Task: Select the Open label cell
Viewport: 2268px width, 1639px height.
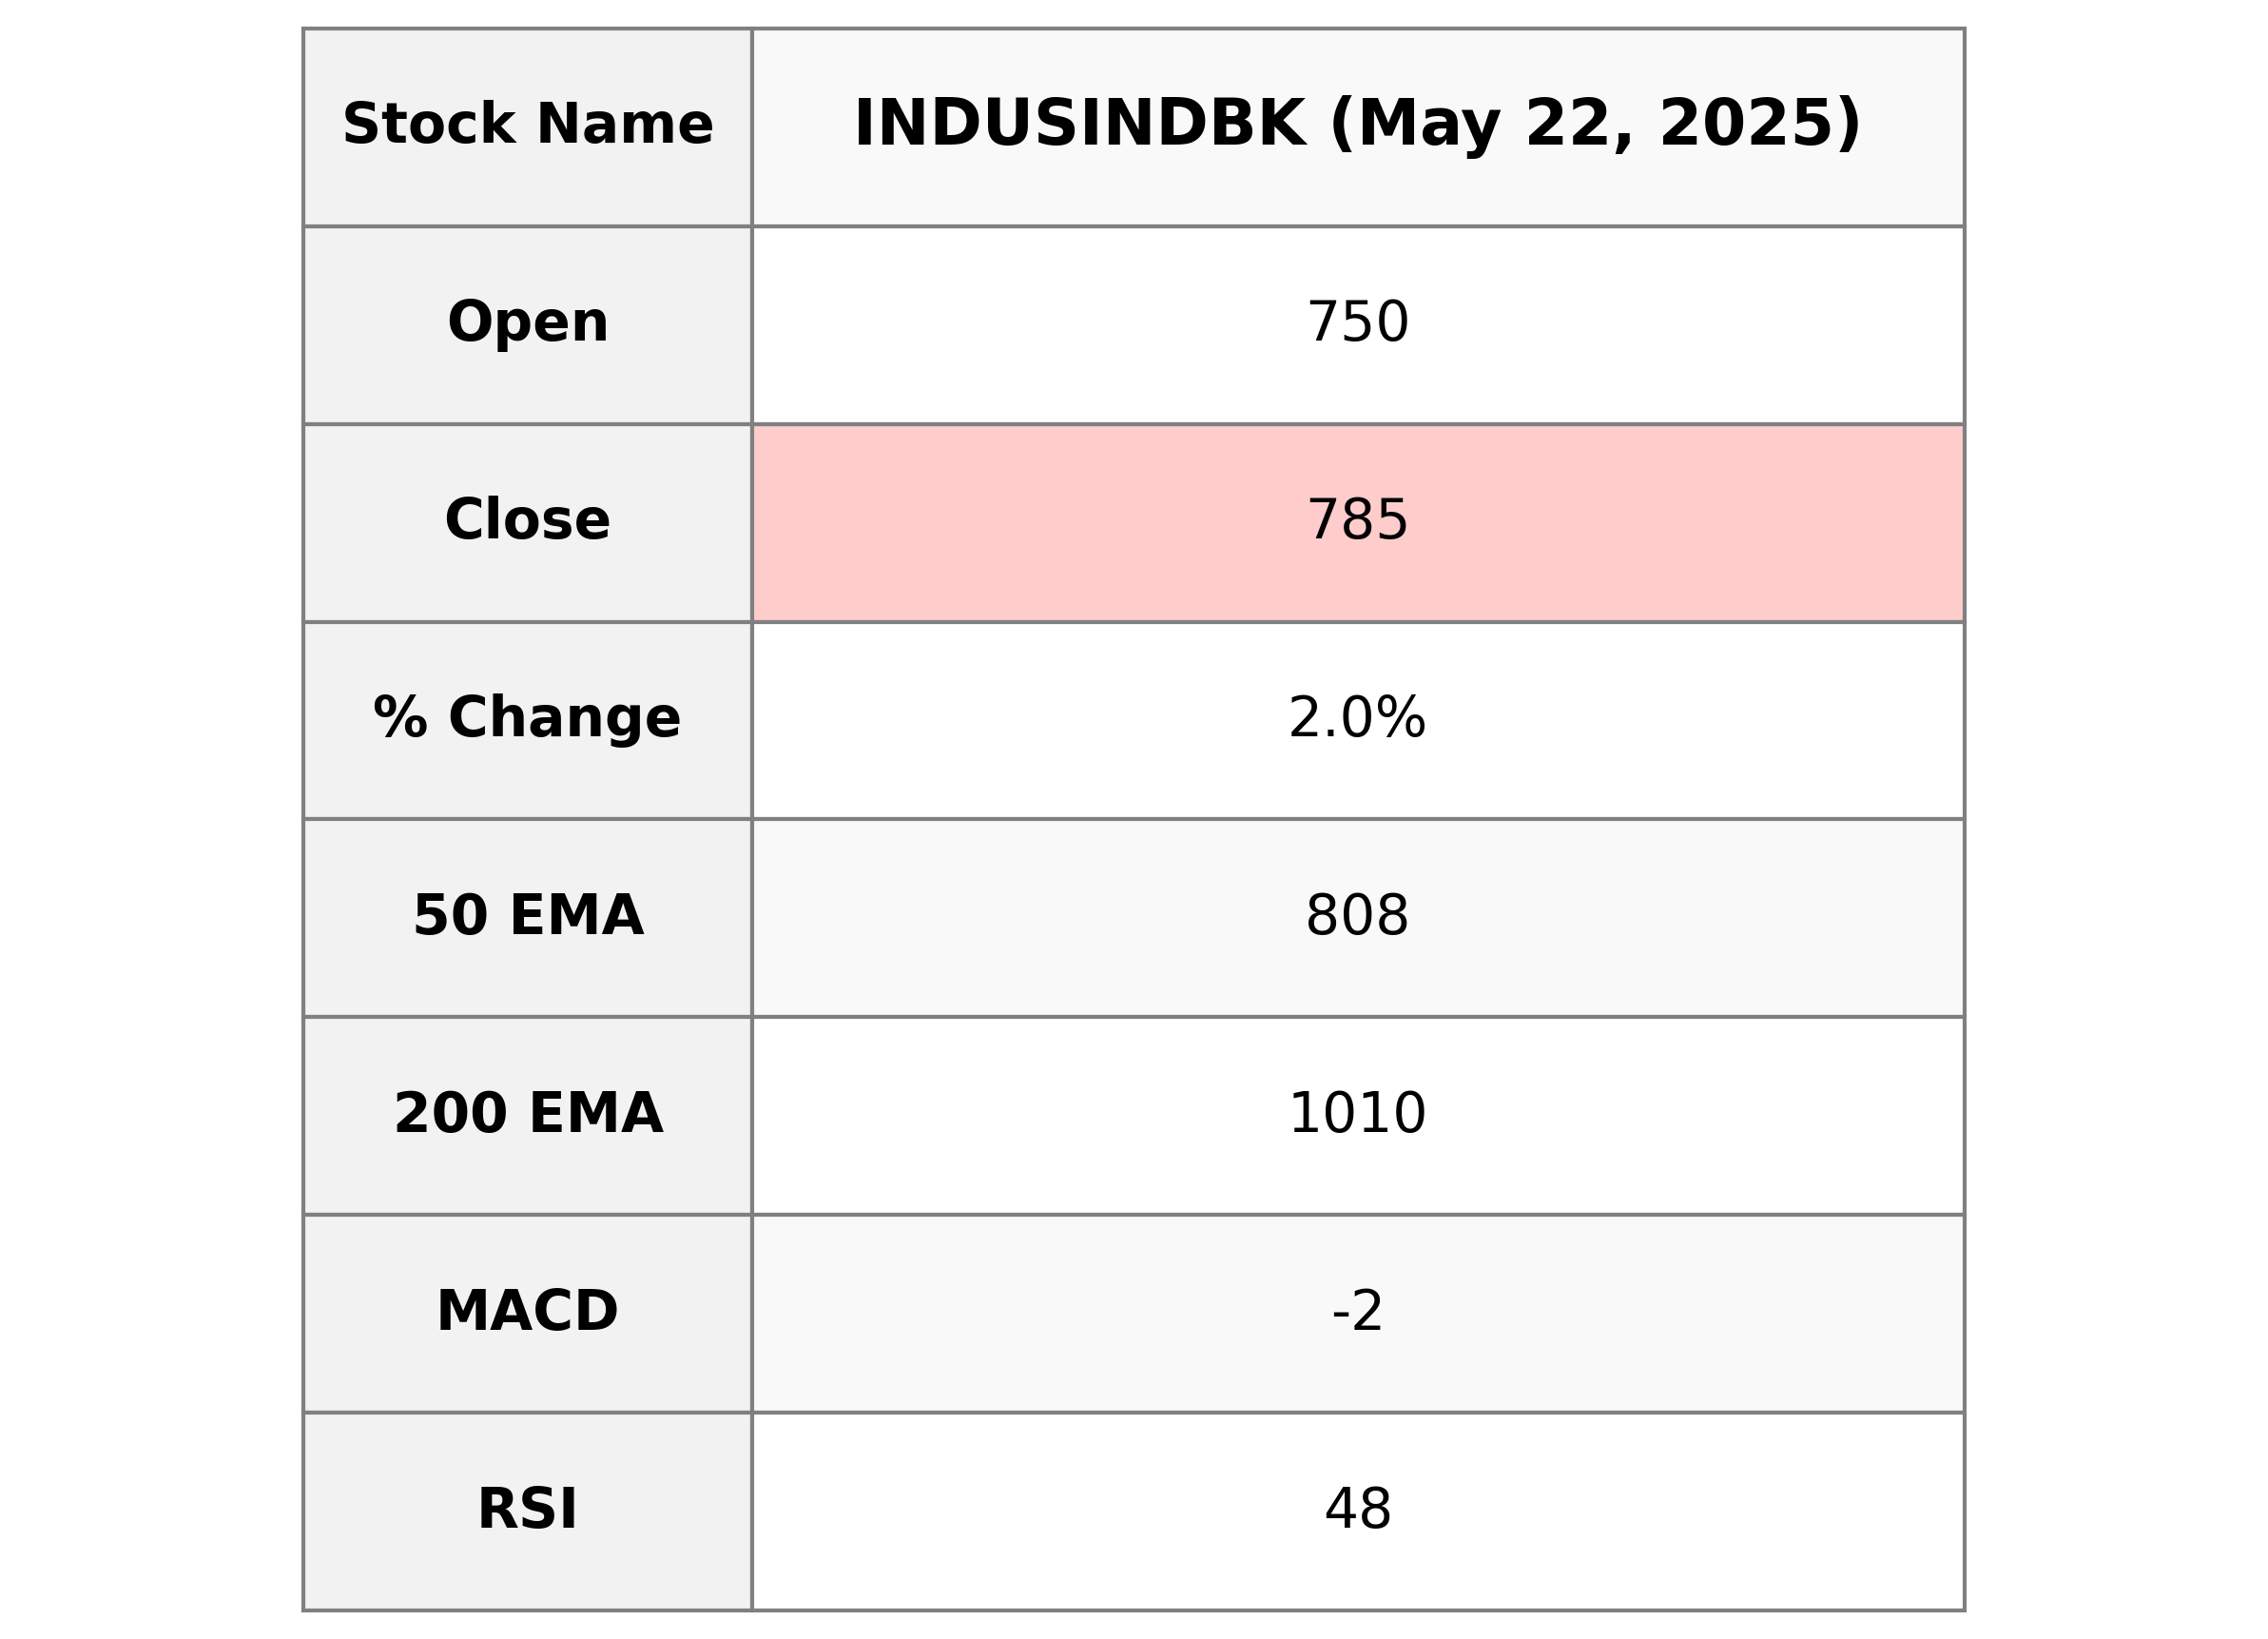Action: pos(527,324)
